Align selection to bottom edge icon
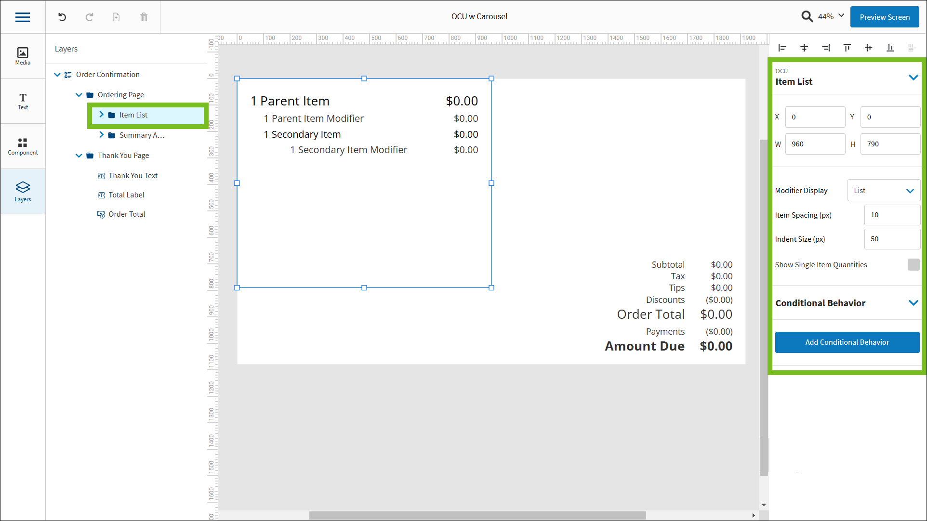The width and height of the screenshot is (927, 521). (x=890, y=48)
